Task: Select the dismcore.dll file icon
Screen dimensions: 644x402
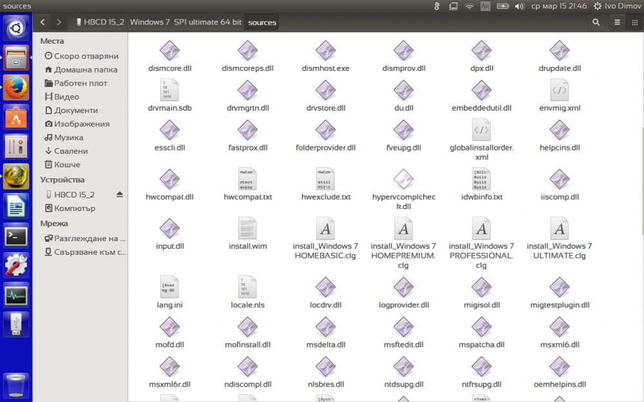Action: tap(169, 51)
